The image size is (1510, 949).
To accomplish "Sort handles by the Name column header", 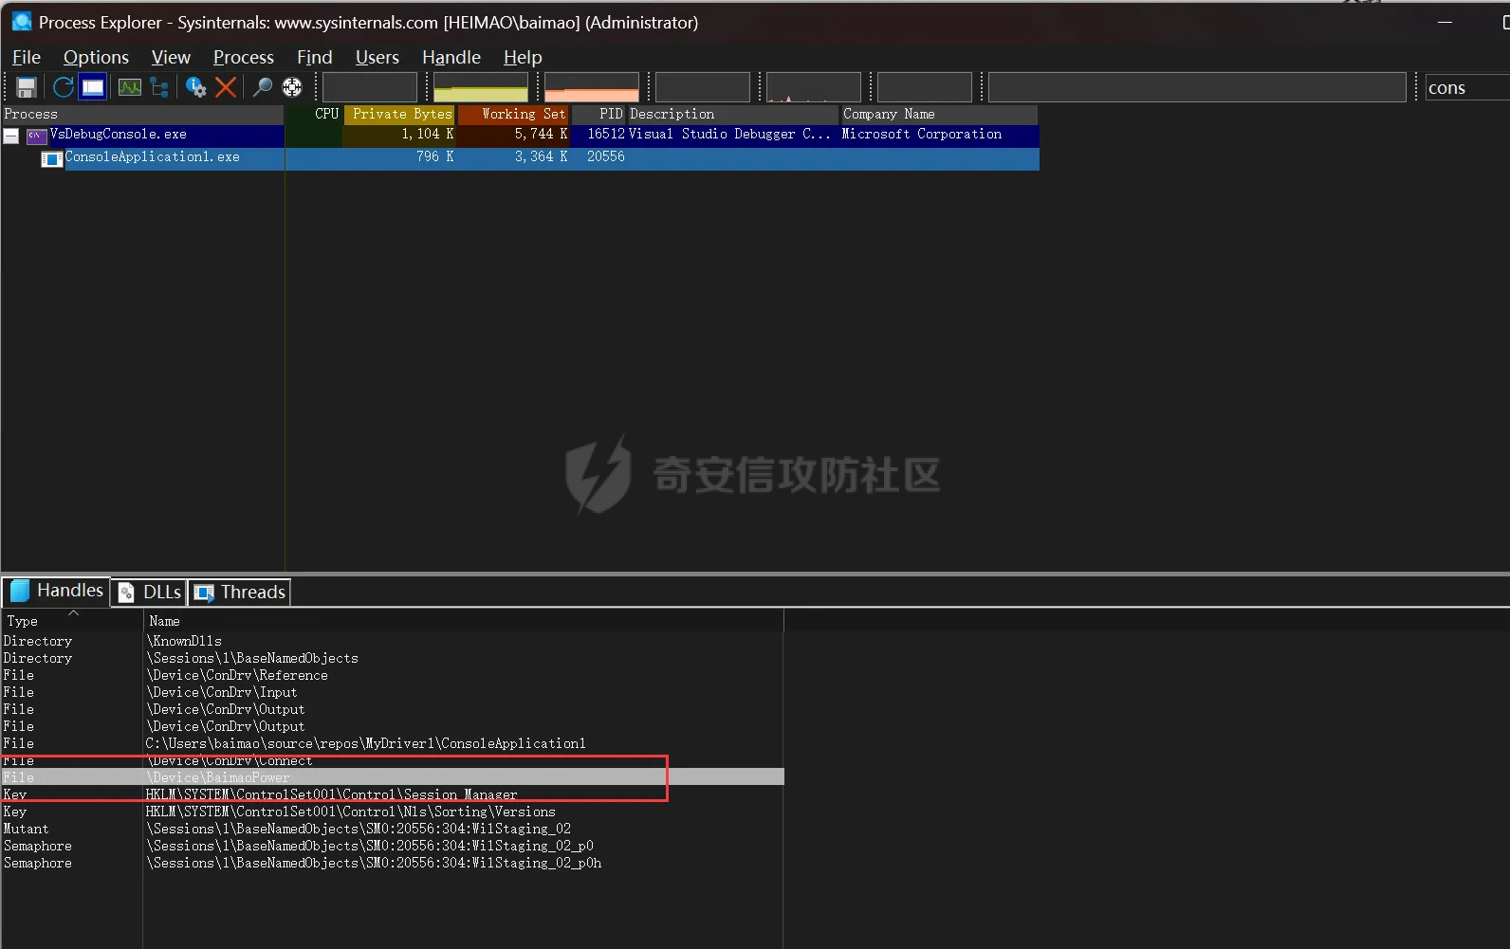I will (464, 621).
